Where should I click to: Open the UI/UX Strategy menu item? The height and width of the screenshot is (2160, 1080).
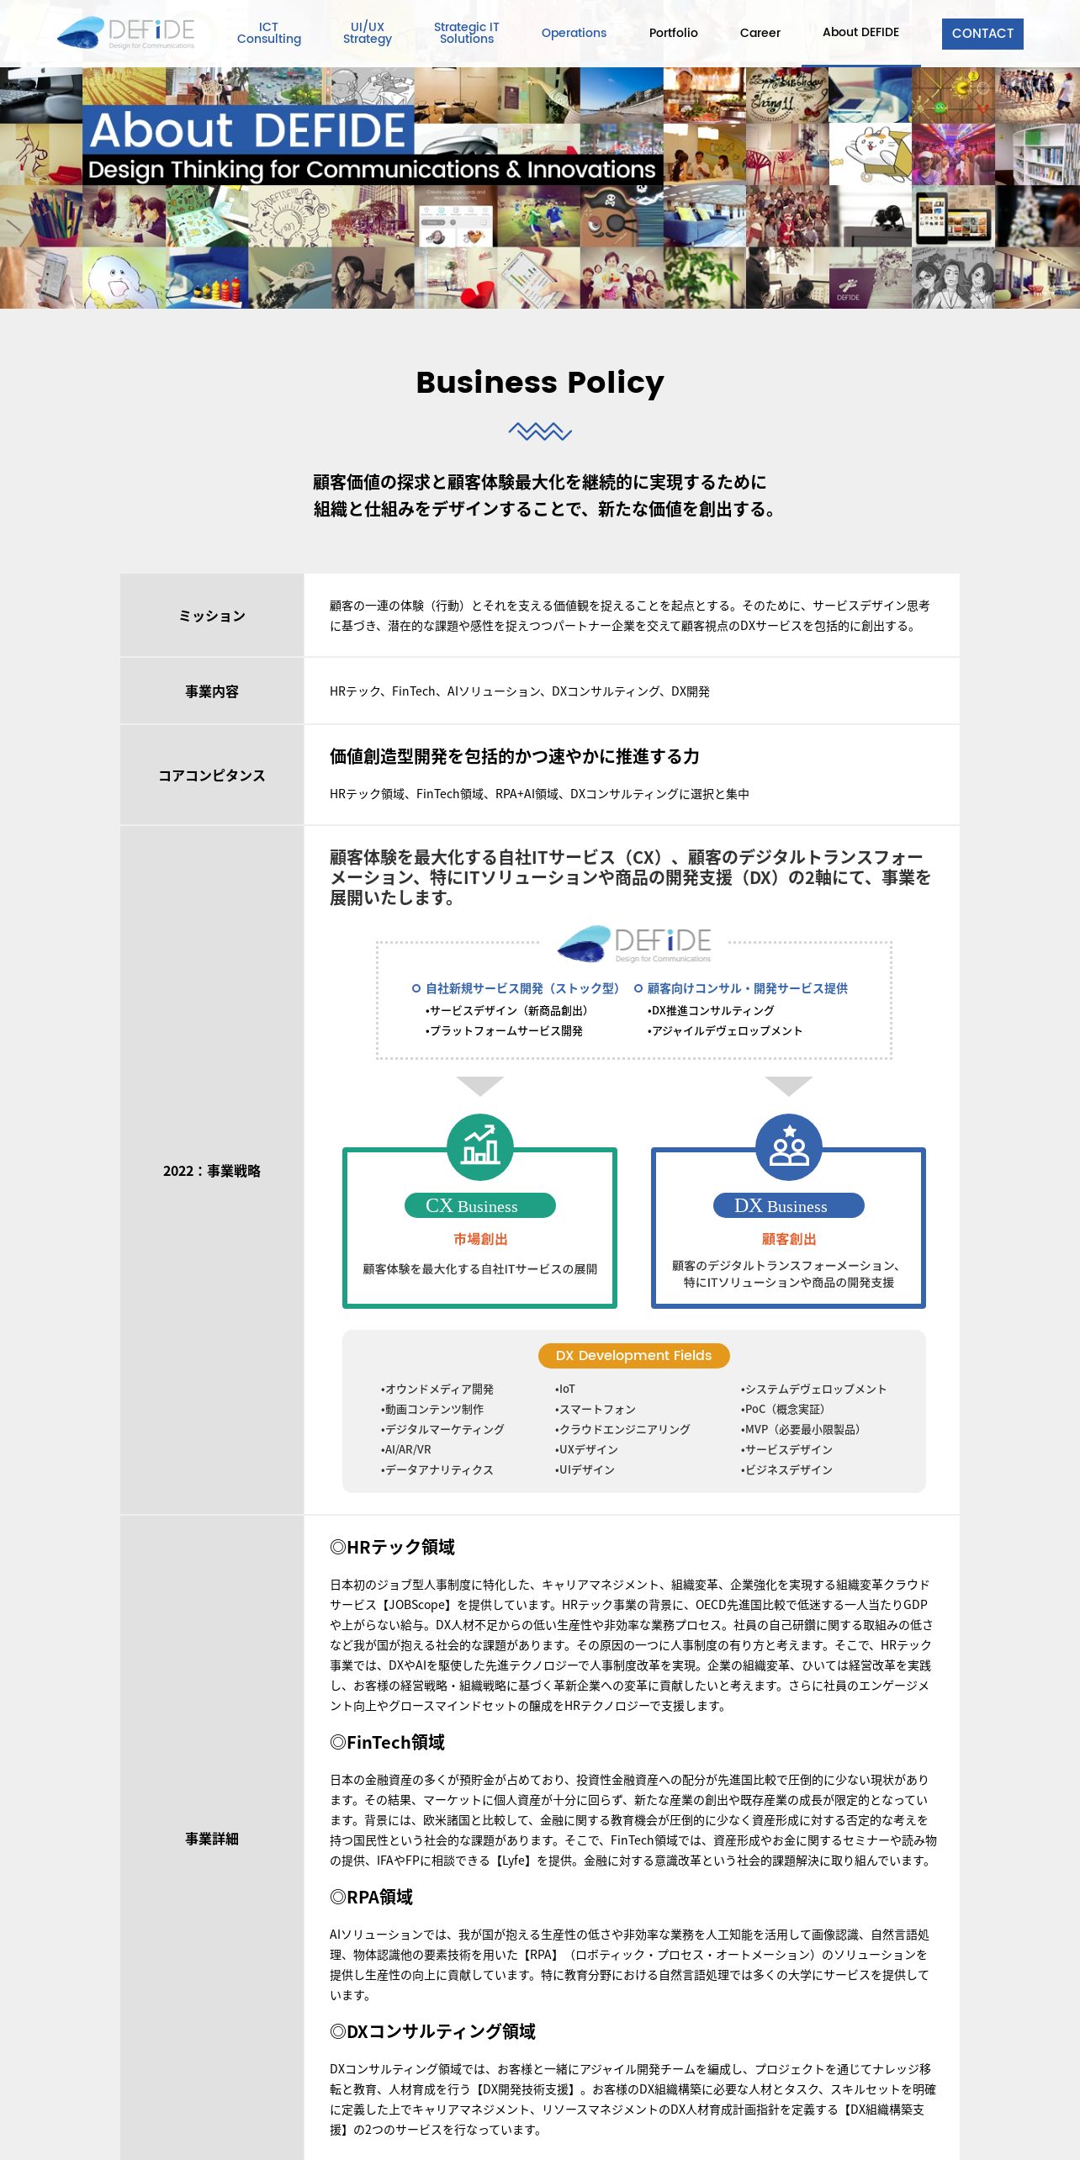coord(368,33)
